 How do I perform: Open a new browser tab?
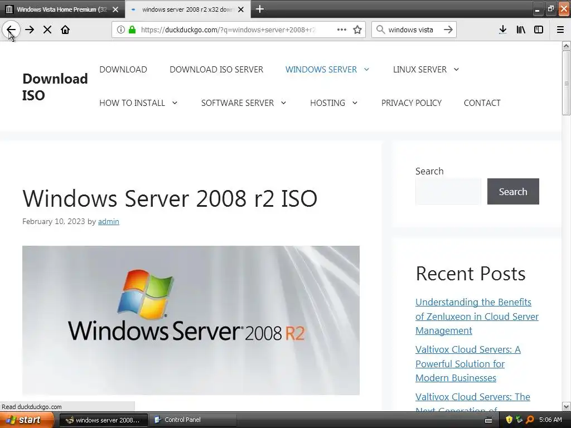click(260, 9)
